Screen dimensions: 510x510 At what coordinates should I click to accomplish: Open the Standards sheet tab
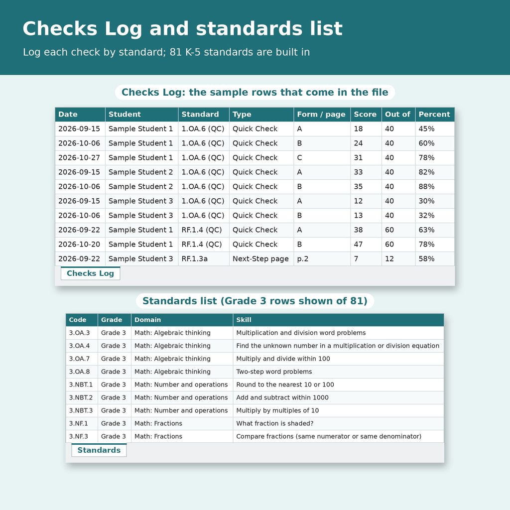pyautogui.click(x=99, y=450)
